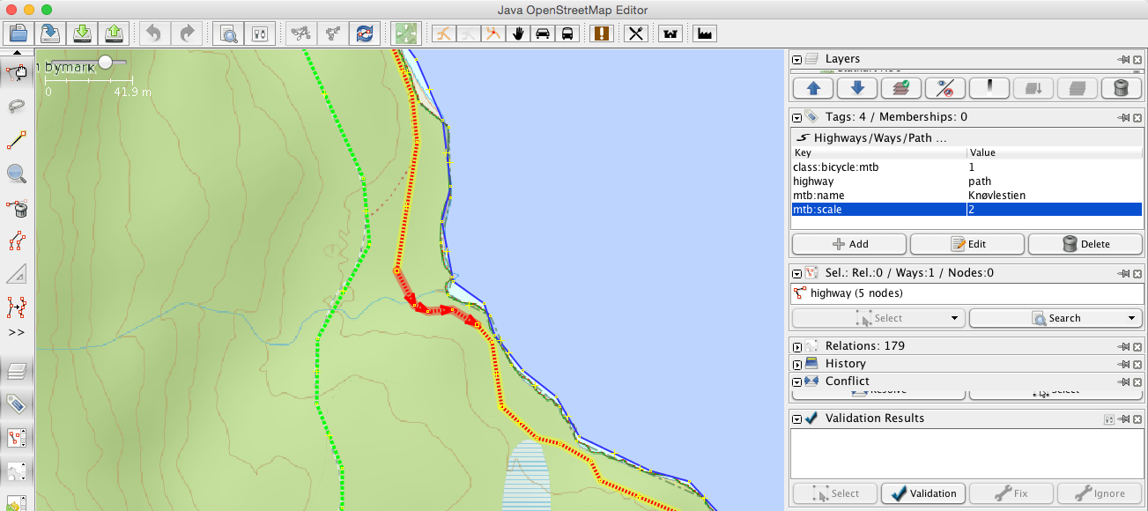Collapse the Conflict panel
The image size is (1148, 511).
point(797,381)
